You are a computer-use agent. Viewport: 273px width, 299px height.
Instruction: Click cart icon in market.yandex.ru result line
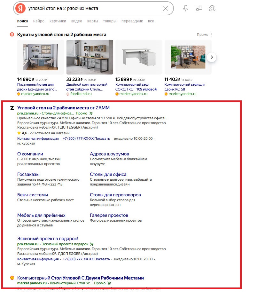click(x=109, y=283)
